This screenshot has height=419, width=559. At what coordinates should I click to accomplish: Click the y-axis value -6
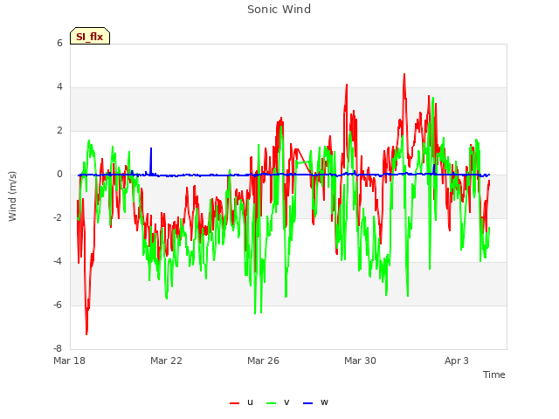pyautogui.click(x=59, y=305)
